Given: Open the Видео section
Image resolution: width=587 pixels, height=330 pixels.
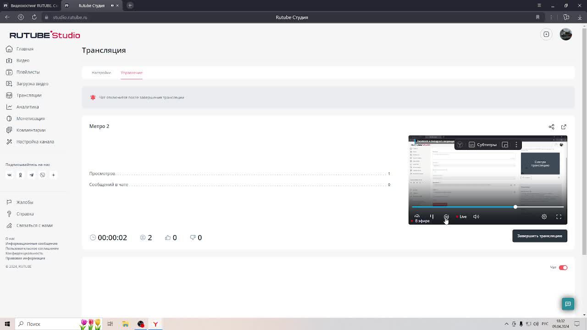Looking at the screenshot, I should pos(18,60).
